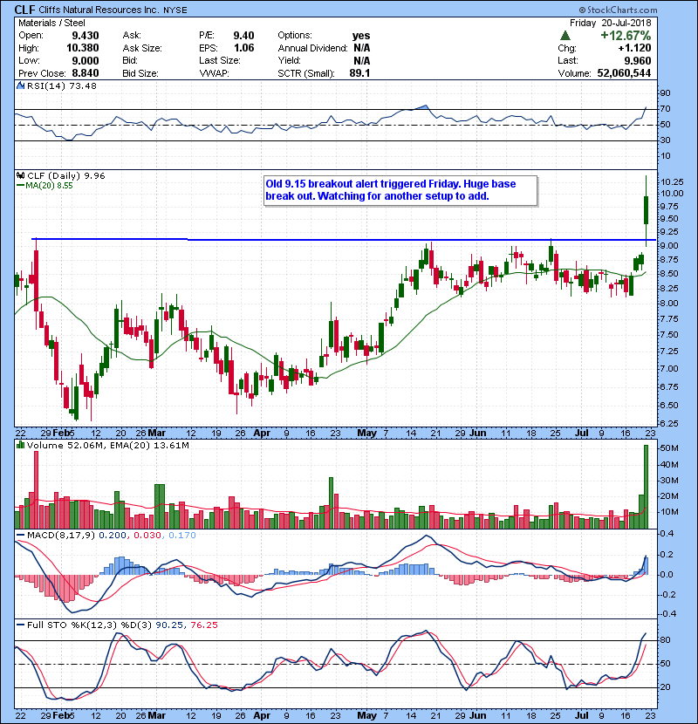Select the RSI(14) 73.48 indicator legend
This screenshot has height=724, width=698.
(x=61, y=85)
